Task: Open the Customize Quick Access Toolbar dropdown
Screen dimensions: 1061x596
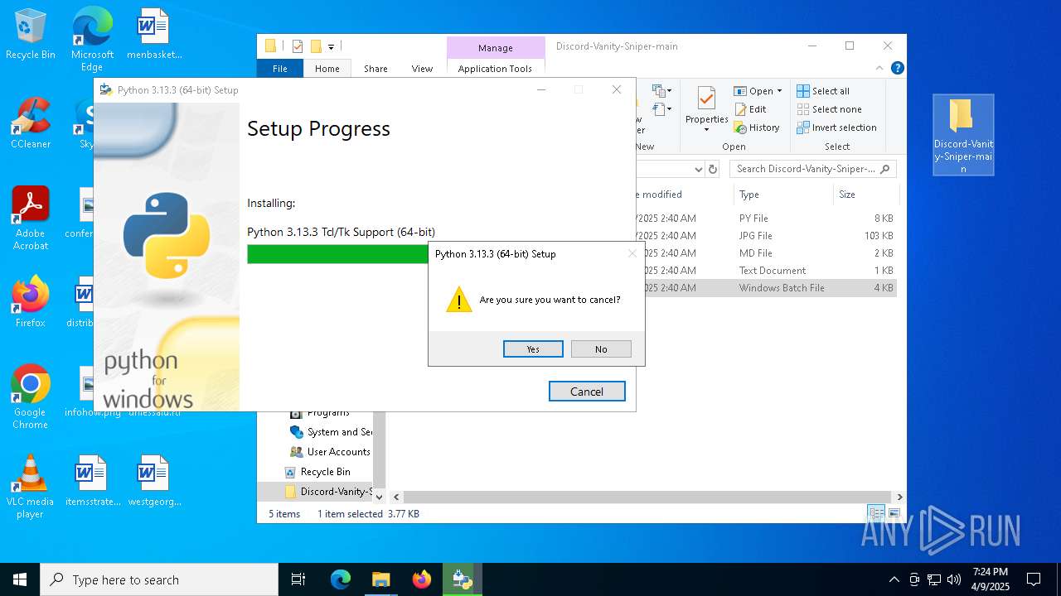Action: point(331,46)
